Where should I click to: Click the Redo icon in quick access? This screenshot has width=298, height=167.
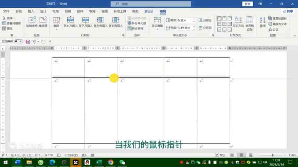tap(43, 41)
